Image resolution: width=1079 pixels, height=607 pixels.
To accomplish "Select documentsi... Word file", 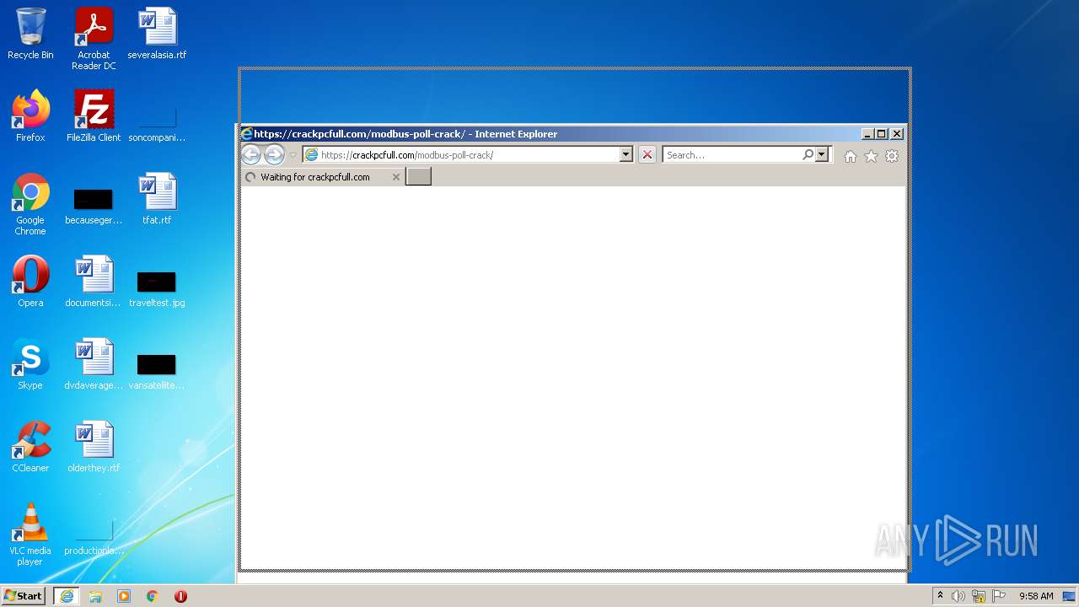I will tap(94, 282).
